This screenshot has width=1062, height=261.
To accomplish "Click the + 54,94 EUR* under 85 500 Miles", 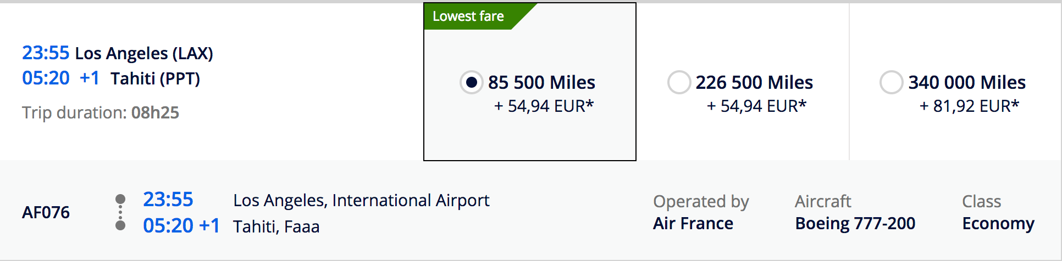I will click(x=544, y=106).
